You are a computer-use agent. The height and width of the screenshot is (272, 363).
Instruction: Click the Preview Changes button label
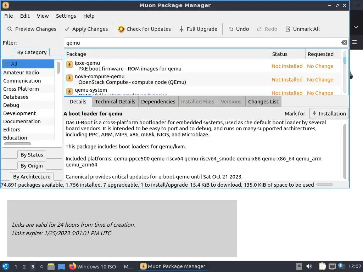(x=36, y=29)
